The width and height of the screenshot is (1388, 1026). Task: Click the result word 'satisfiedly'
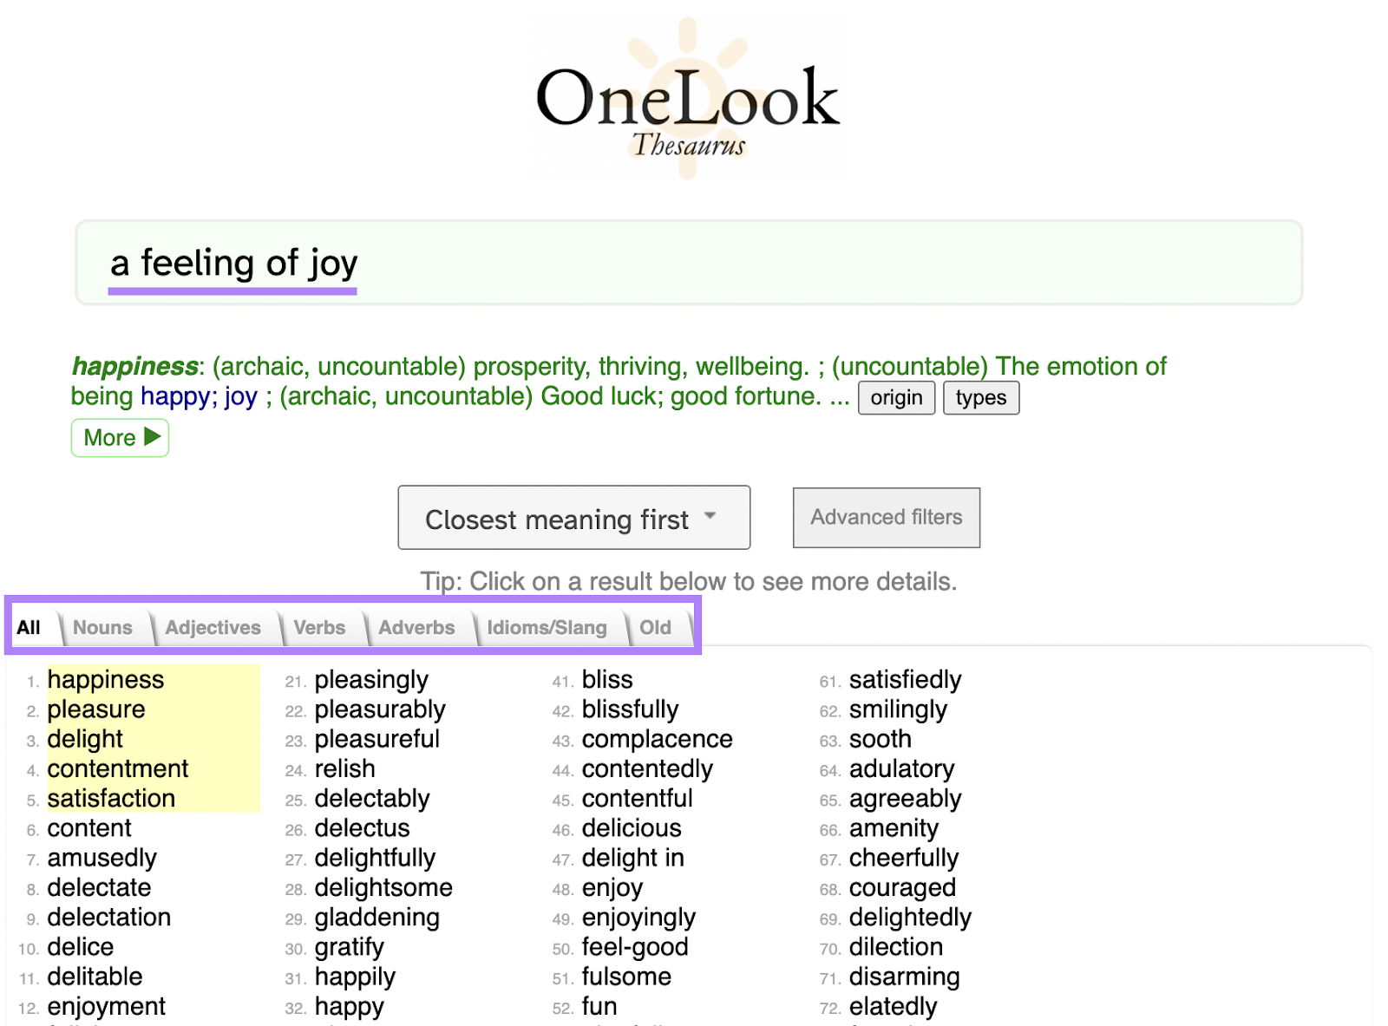[x=906, y=679]
